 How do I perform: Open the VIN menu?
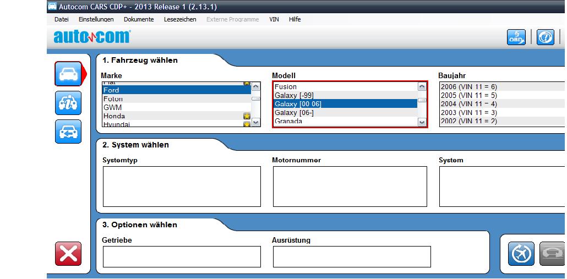click(x=274, y=19)
